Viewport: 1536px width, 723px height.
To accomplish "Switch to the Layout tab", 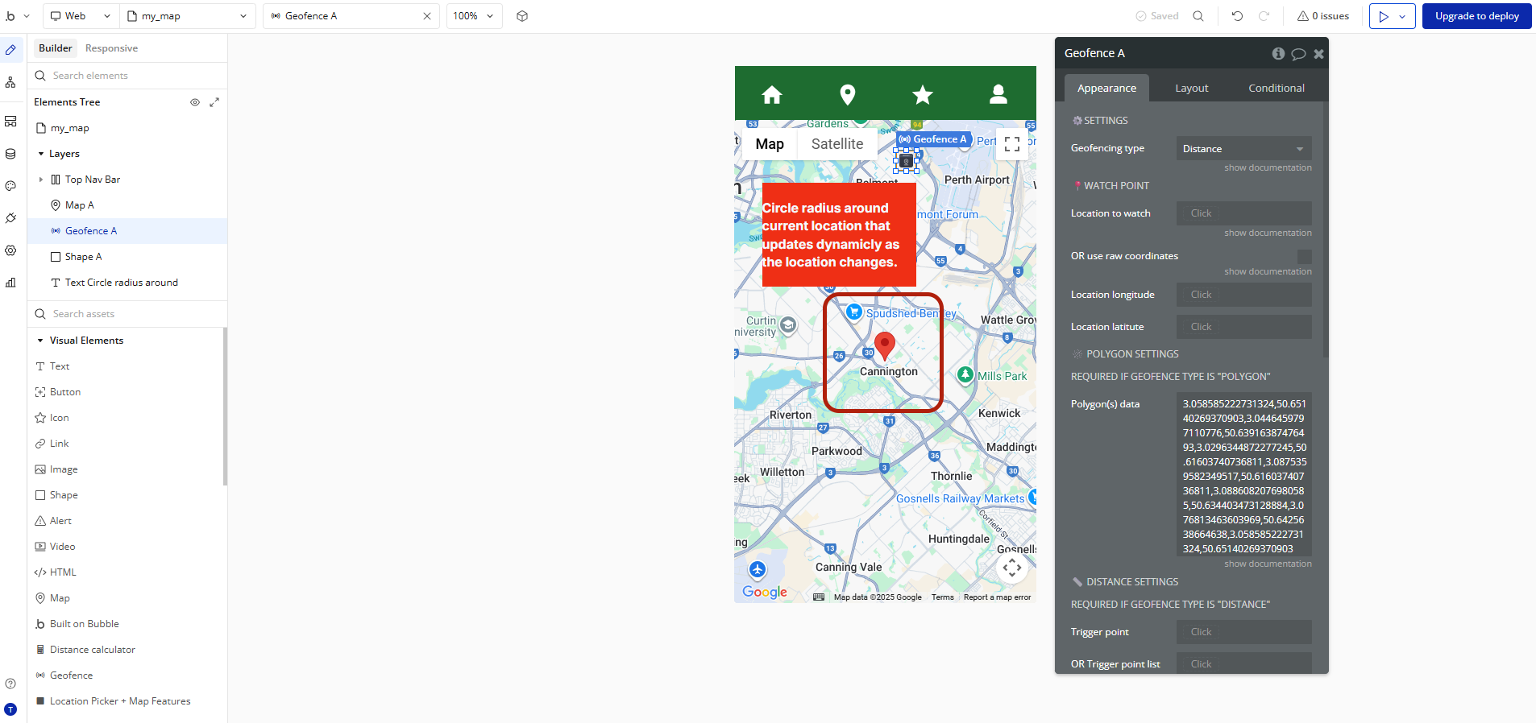I will 1191,88.
